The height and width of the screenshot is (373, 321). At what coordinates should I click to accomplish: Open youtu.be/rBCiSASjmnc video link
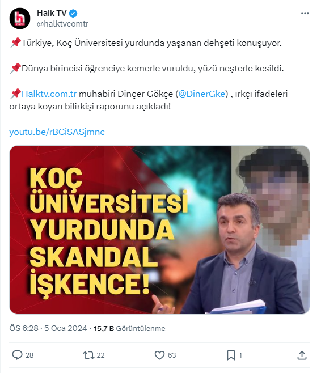[x=57, y=132]
